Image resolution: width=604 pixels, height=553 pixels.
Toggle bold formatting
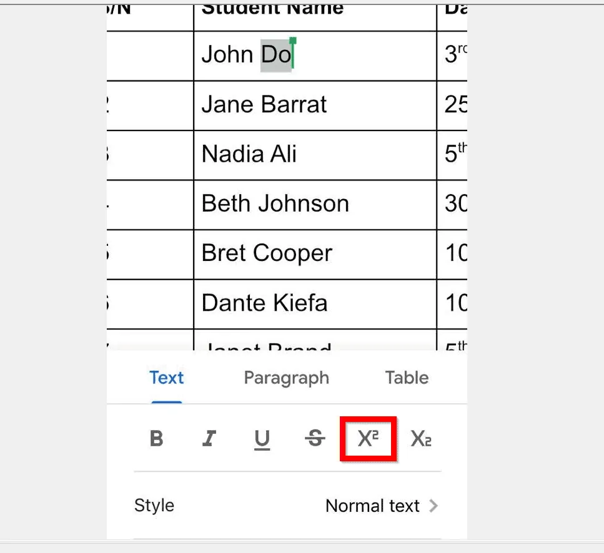(156, 438)
